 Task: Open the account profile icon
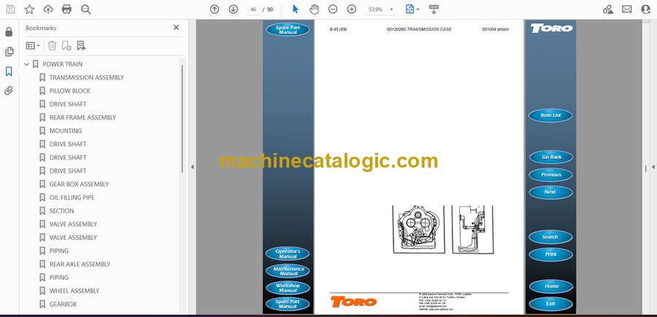646,9
